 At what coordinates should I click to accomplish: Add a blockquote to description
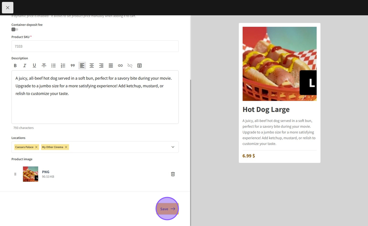click(x=73, y=65)
